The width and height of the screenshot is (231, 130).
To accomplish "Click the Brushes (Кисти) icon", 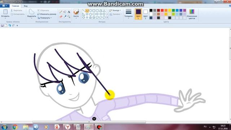I will coord(76,12).
